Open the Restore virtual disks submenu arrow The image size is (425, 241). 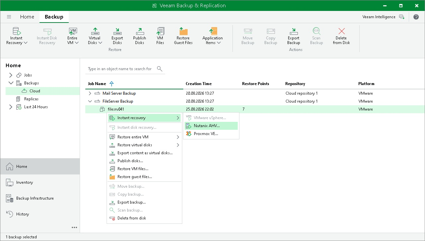(178, 145)
